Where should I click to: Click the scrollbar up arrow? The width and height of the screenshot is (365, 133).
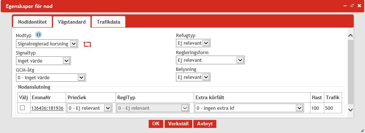350,36
